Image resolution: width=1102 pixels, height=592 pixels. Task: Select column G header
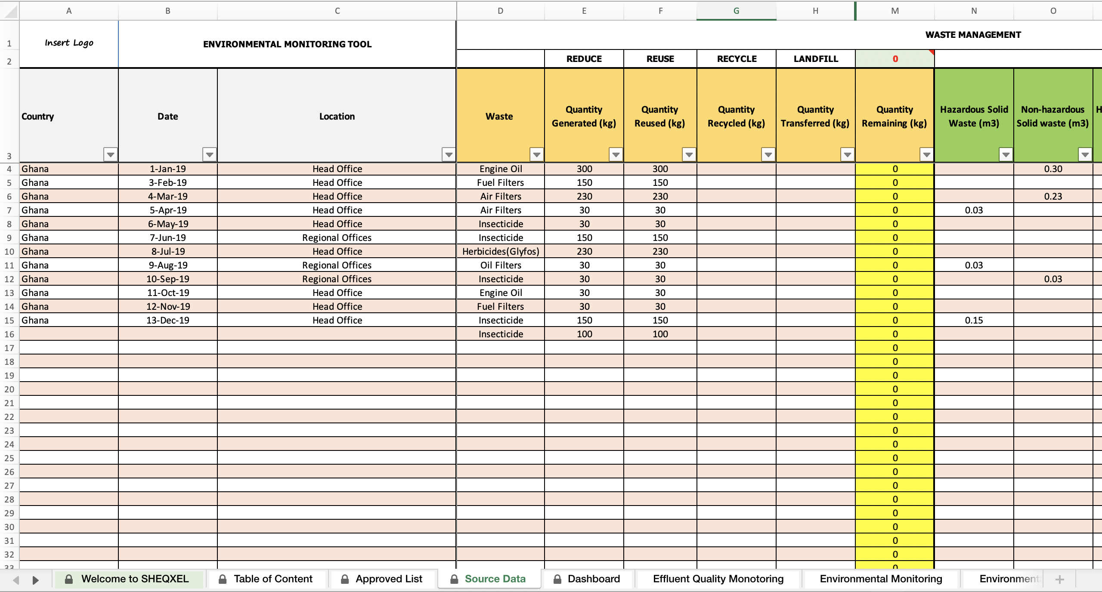(x=737, y=11)
